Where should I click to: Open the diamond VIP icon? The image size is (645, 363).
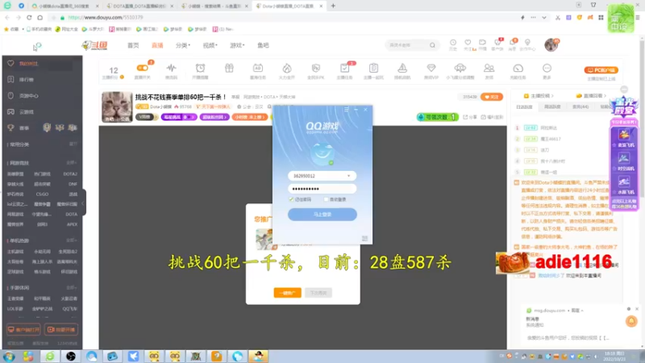pos(431,68)
